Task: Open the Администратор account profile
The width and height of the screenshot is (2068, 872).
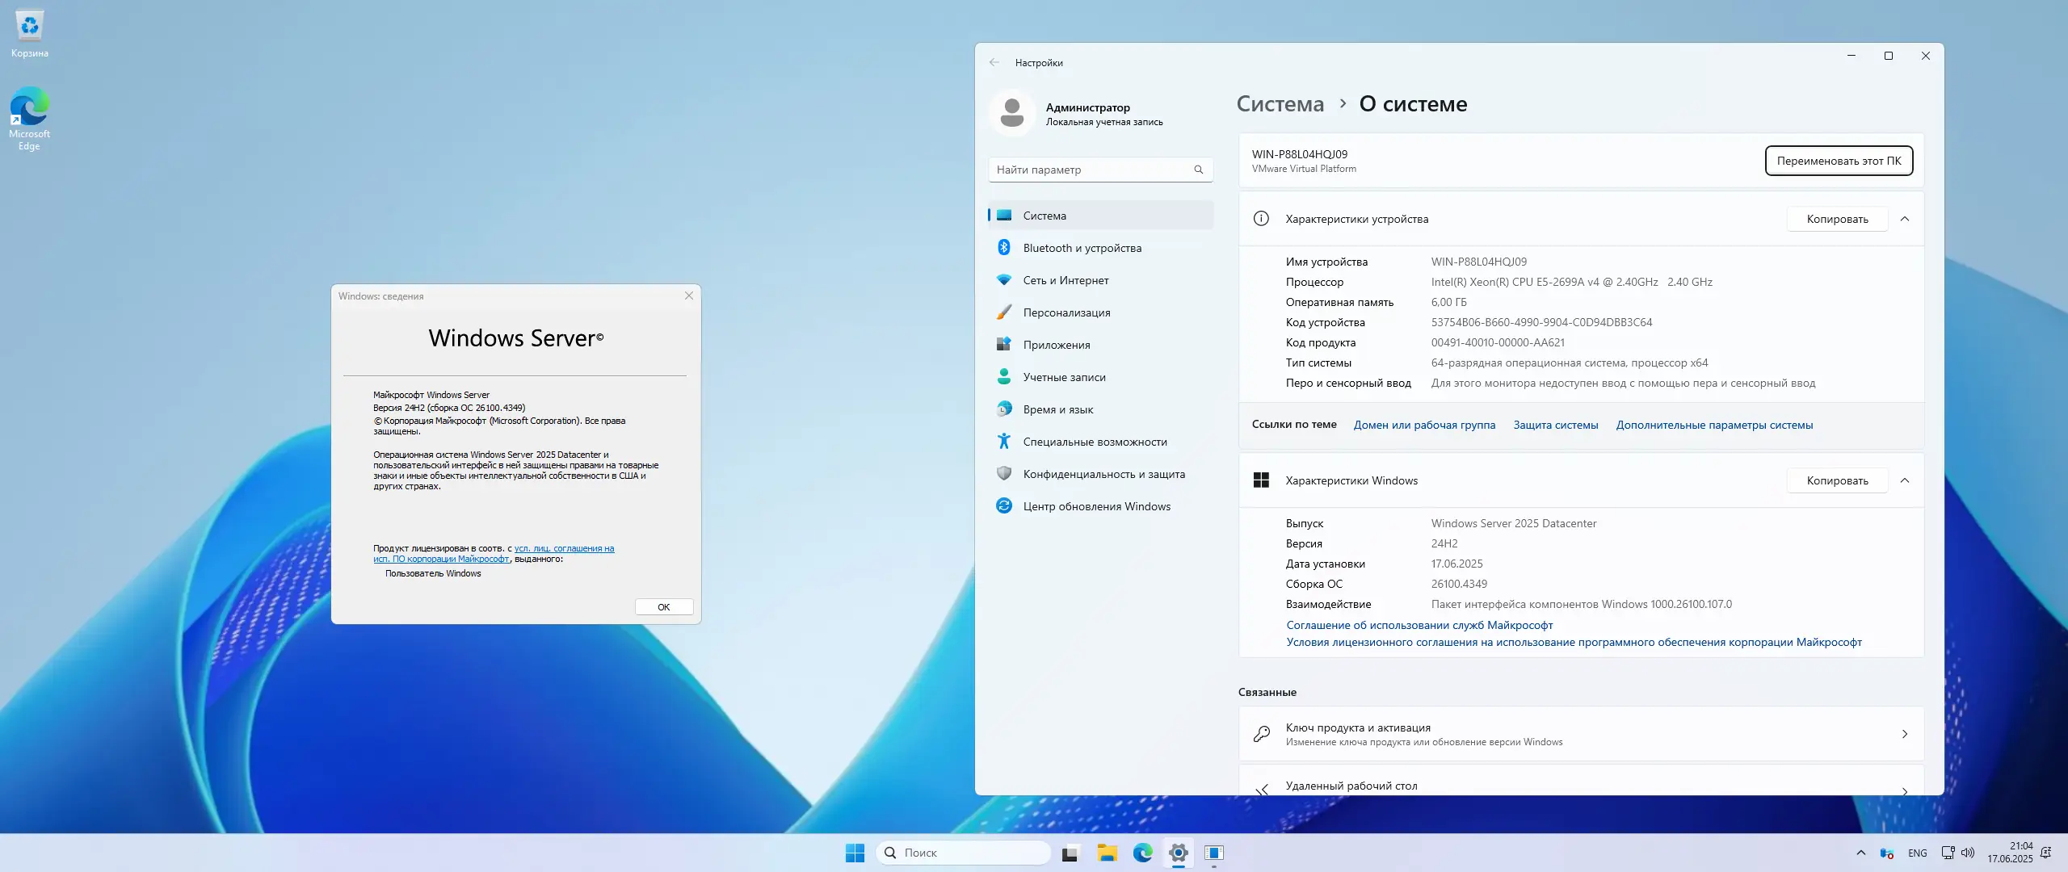Action: [1088, 113]
